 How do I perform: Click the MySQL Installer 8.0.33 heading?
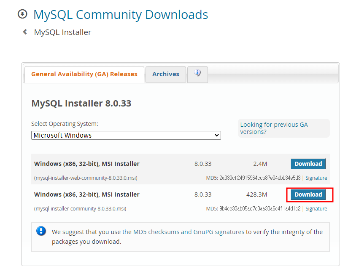click(81, 104)
